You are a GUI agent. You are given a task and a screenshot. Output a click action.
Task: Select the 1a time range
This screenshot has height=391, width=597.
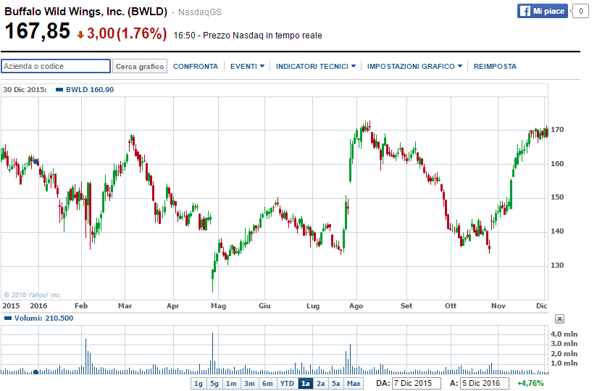click(x=305, y=383)
